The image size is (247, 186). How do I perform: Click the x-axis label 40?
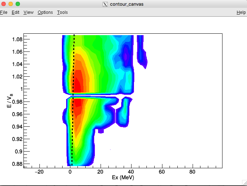coord(131,172)
